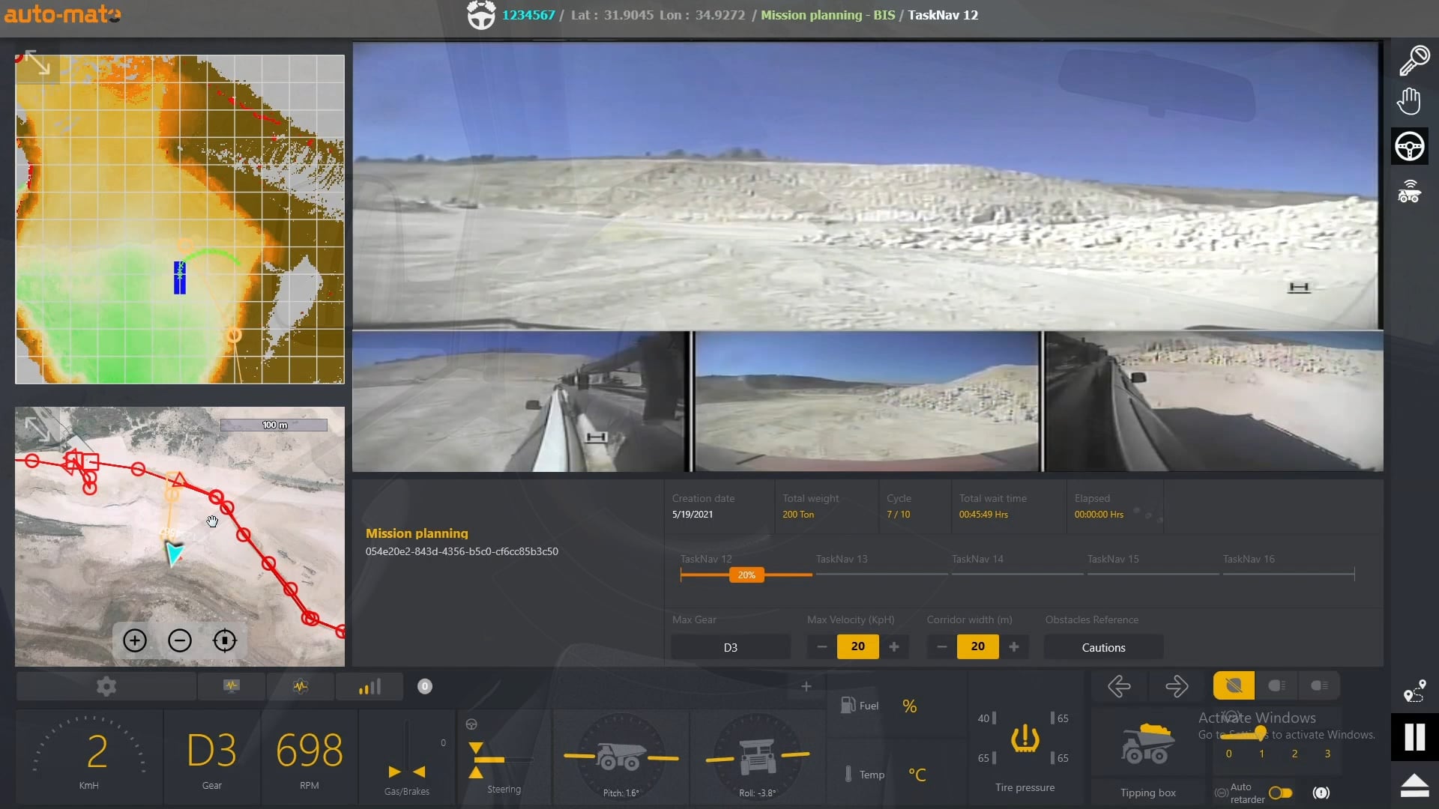The image size is (1439, 809).
Task: Toggle the Auto retarder switch
Action: [1280, 793]
